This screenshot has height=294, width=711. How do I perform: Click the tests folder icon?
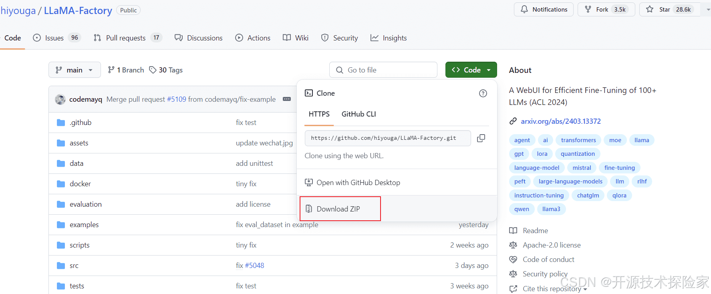pyautogui.click(x=61, y=286)
